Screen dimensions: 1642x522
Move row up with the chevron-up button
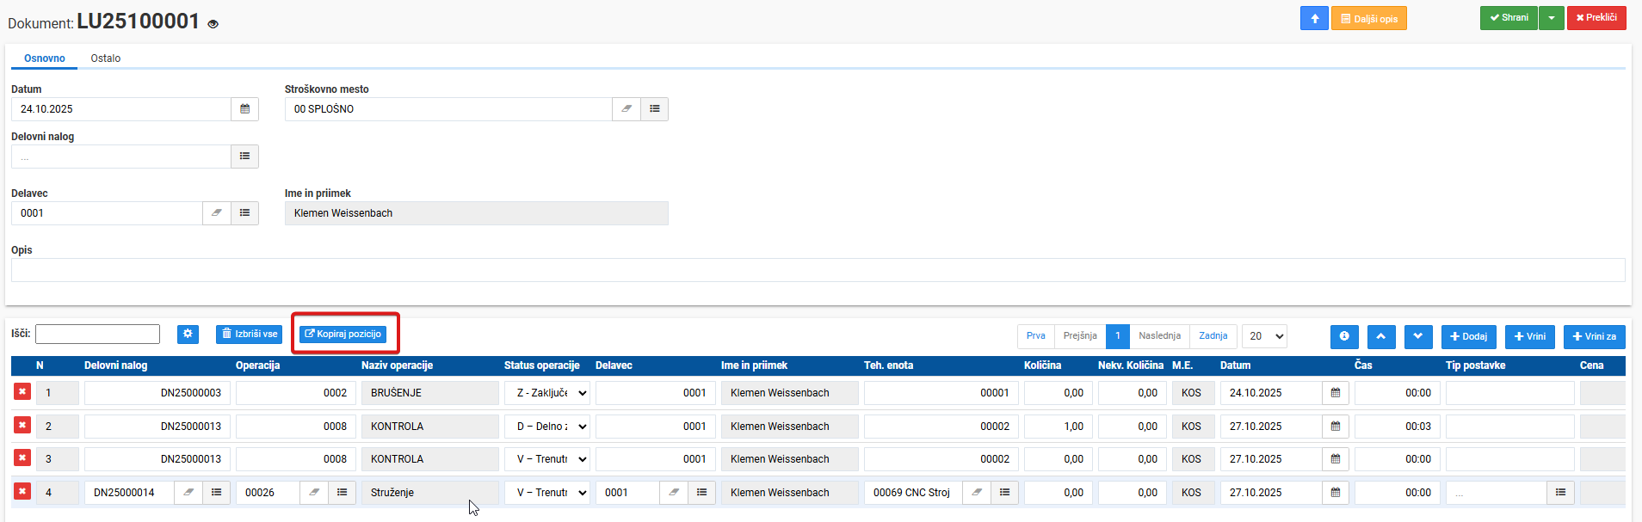(x=1381, y=336)
